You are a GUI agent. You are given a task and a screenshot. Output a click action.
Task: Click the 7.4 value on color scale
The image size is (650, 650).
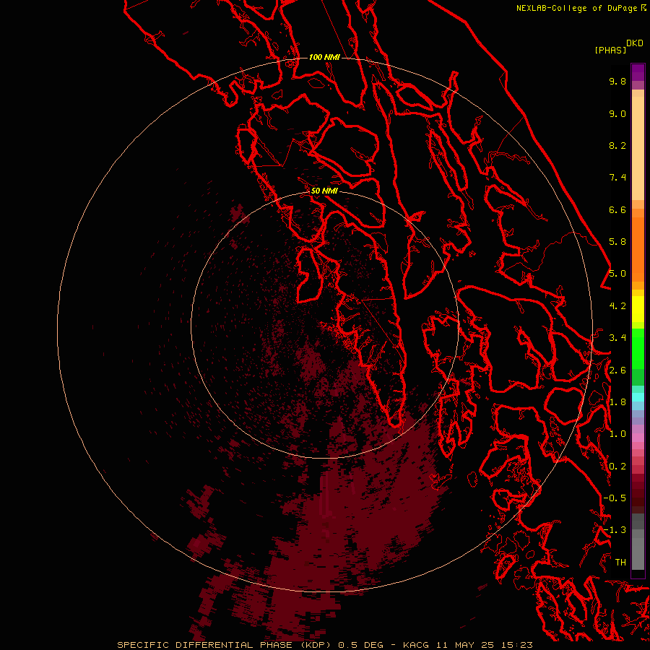617,178
